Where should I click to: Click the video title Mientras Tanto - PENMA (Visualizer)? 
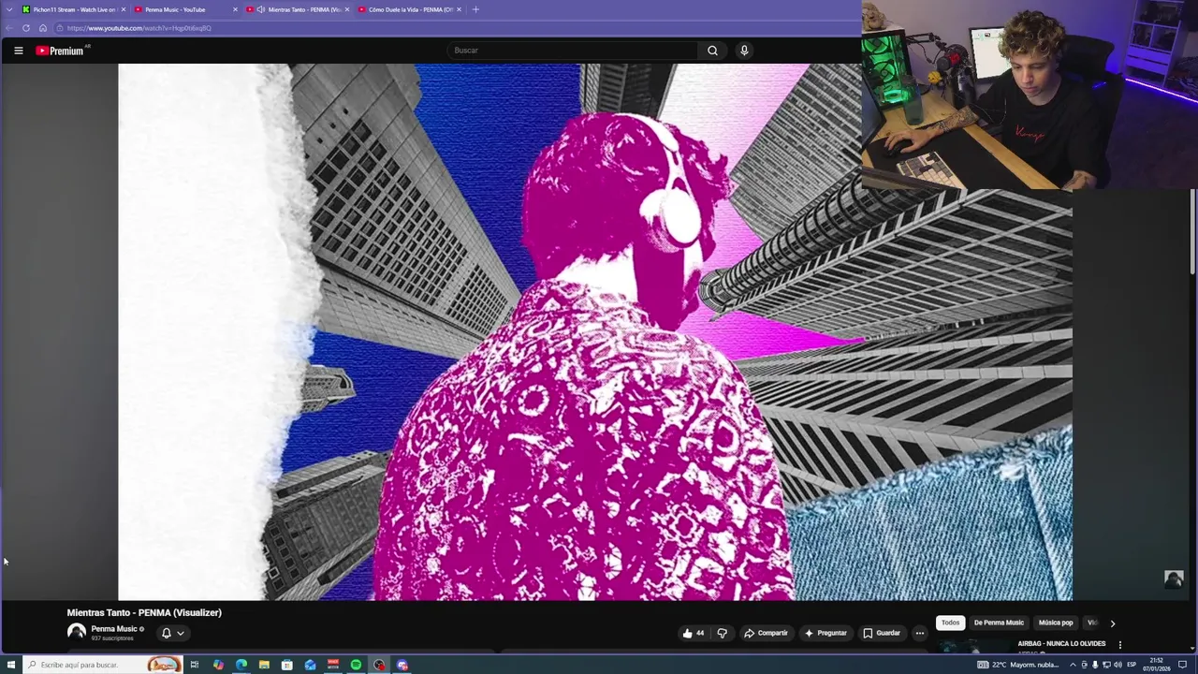(x=144, y=612)
